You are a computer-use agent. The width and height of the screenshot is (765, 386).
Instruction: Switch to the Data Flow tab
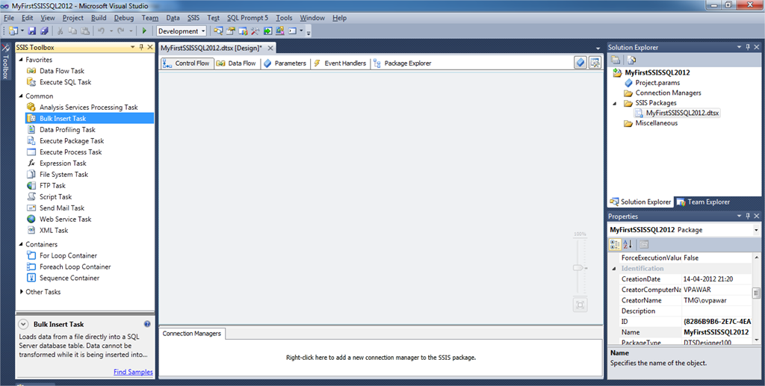(236, 63)
